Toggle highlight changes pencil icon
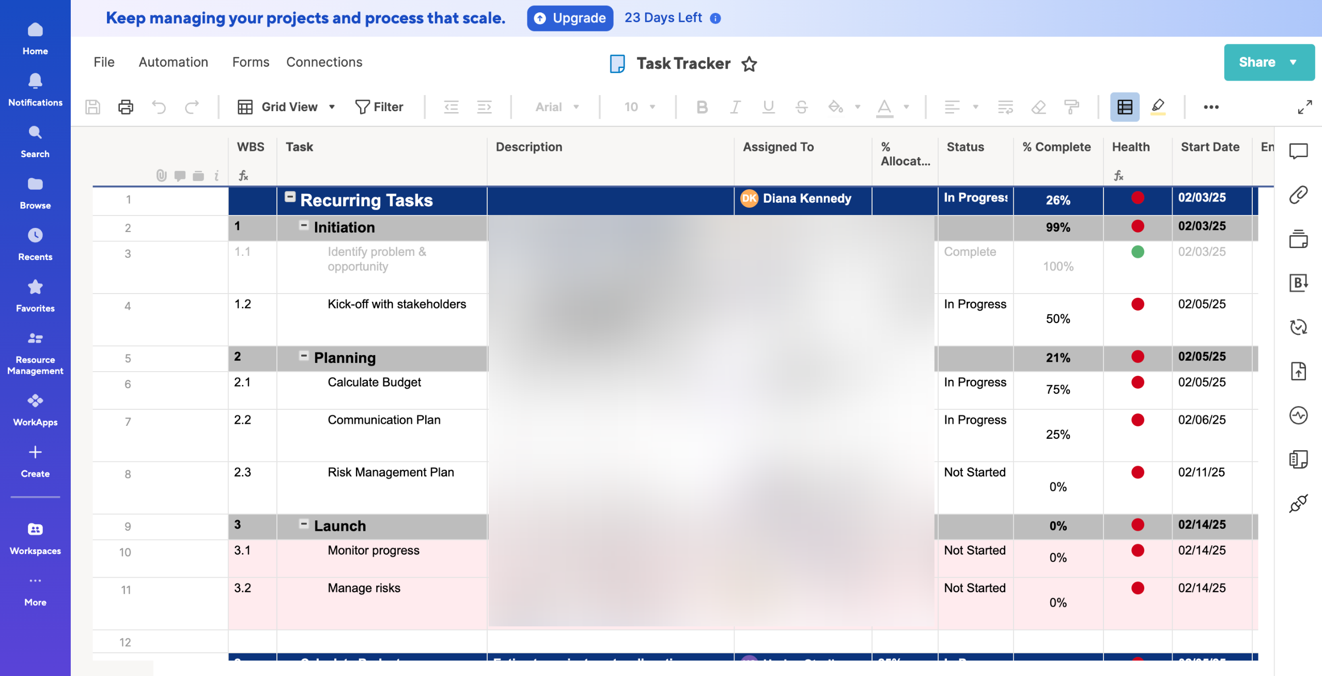The height and width of the screenshot is (676, 1322). point(1158,107)
